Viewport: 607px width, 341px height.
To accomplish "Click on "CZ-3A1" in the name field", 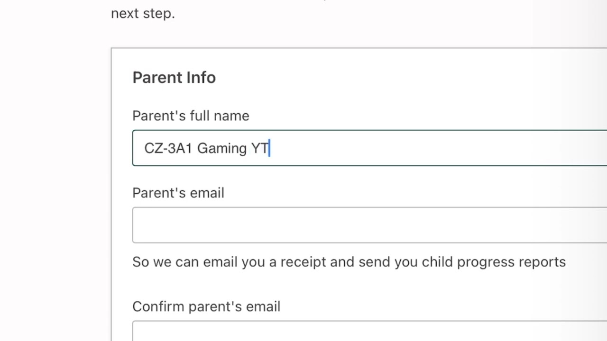I will (x=168, y=149).
